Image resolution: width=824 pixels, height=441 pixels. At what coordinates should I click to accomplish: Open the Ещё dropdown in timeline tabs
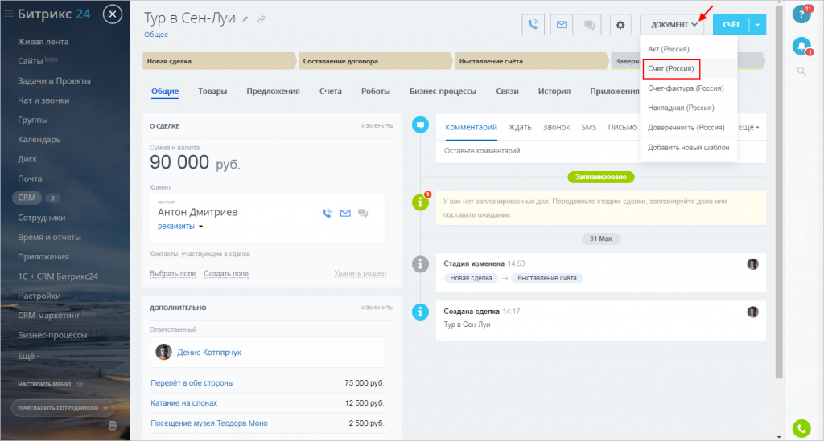coord(748,127)
